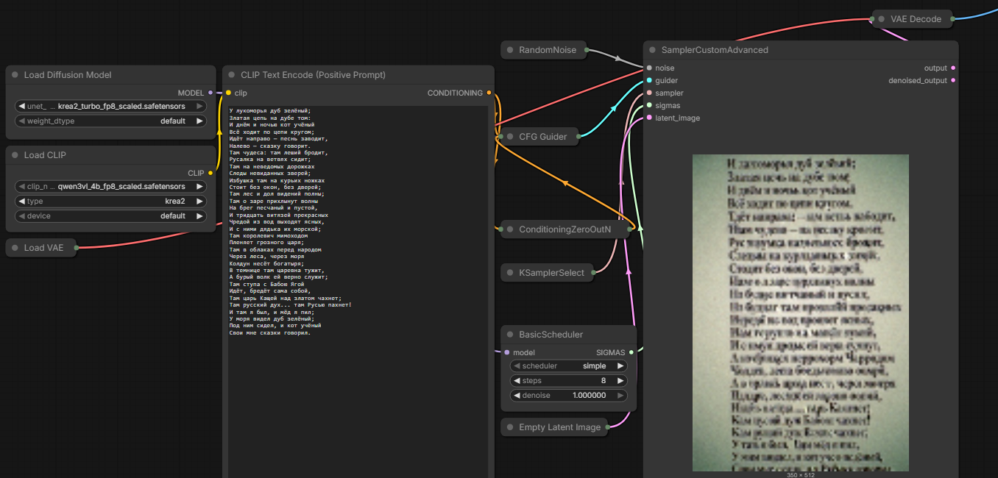Click the RandomNoise output slot dot
This screenshot has height=478, width=998.
(587, 50)
